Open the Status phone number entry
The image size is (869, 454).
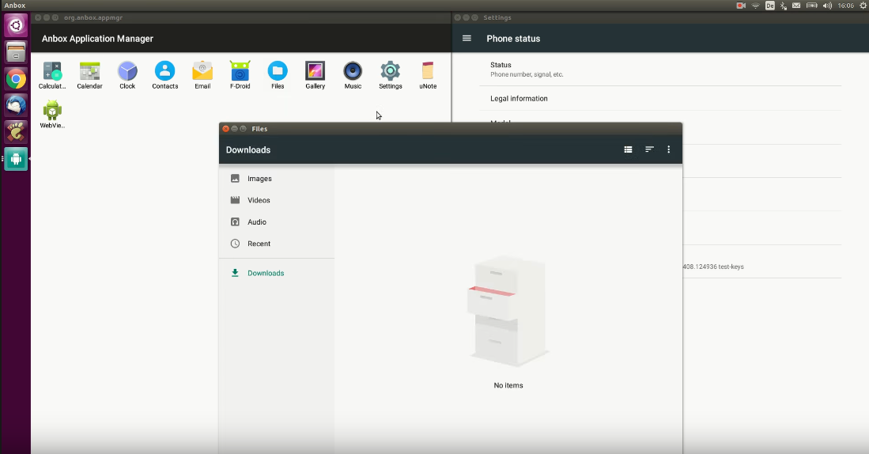[x=527, y=70]
